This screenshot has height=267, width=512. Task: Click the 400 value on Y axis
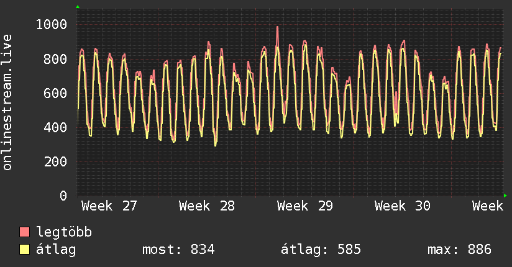pyautogui.click(x=55, y=127)
